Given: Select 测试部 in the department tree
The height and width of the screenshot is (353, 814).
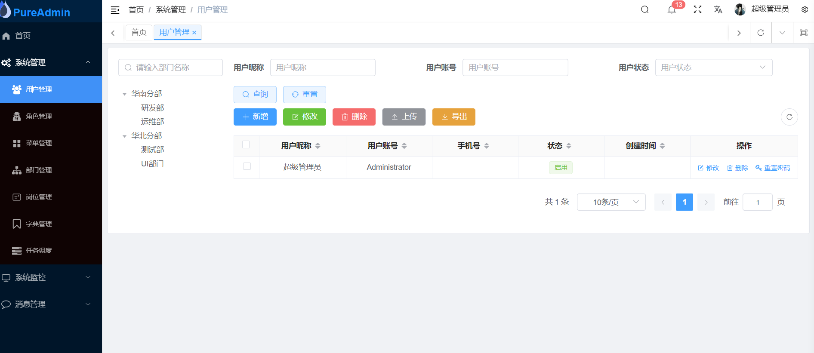Looking at the screenshot, I should tap(152, 150).
